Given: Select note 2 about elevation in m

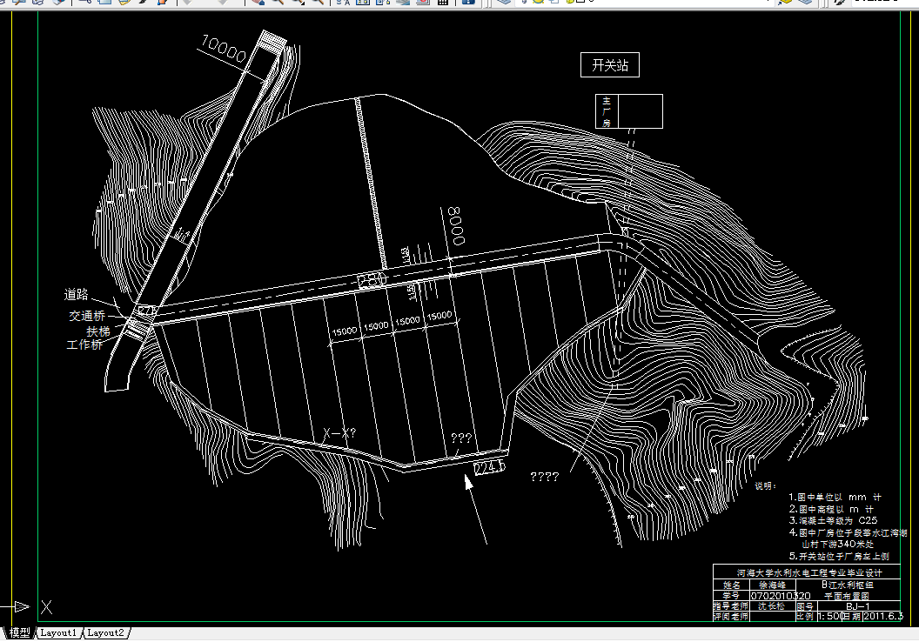Looking at the screenshot, I should tap(831, 509).
